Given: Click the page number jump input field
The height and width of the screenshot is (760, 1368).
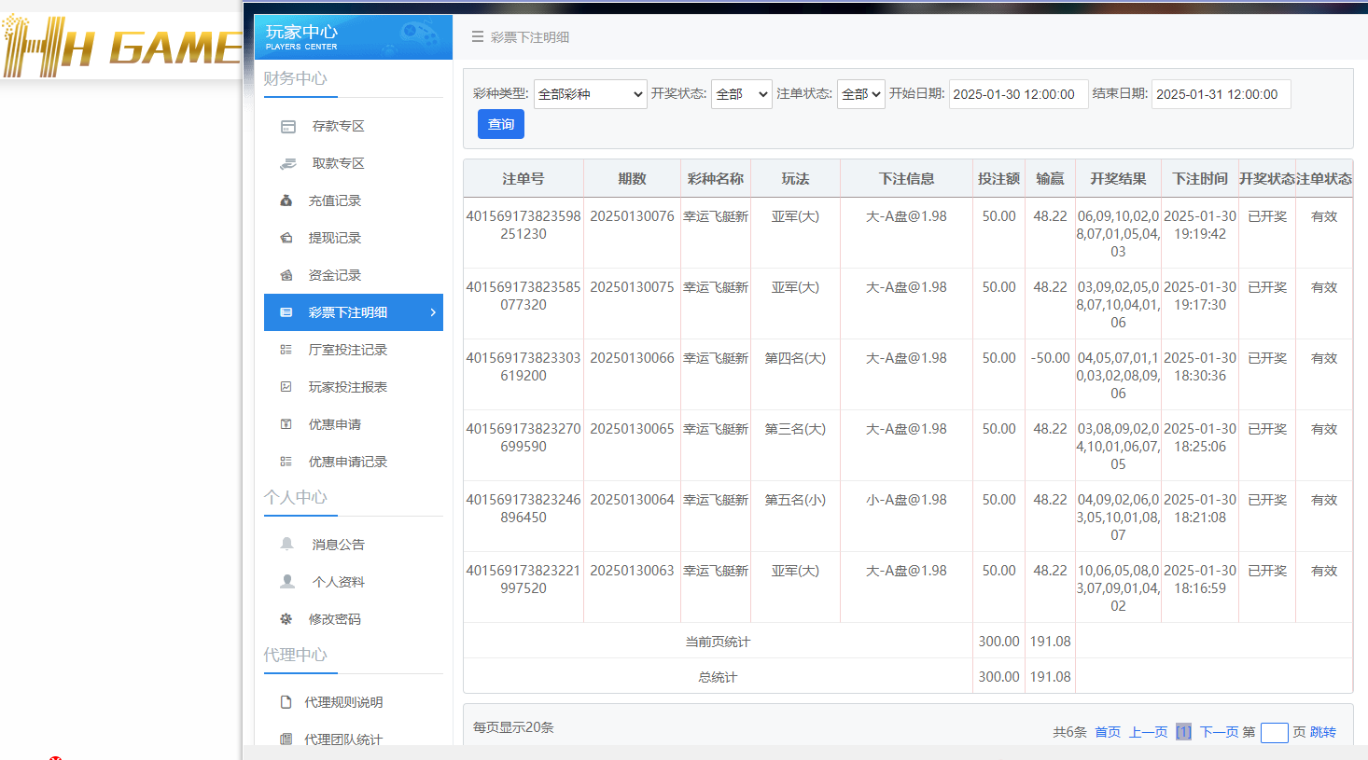Looking at the screenshot, I should click(1274, 733).
